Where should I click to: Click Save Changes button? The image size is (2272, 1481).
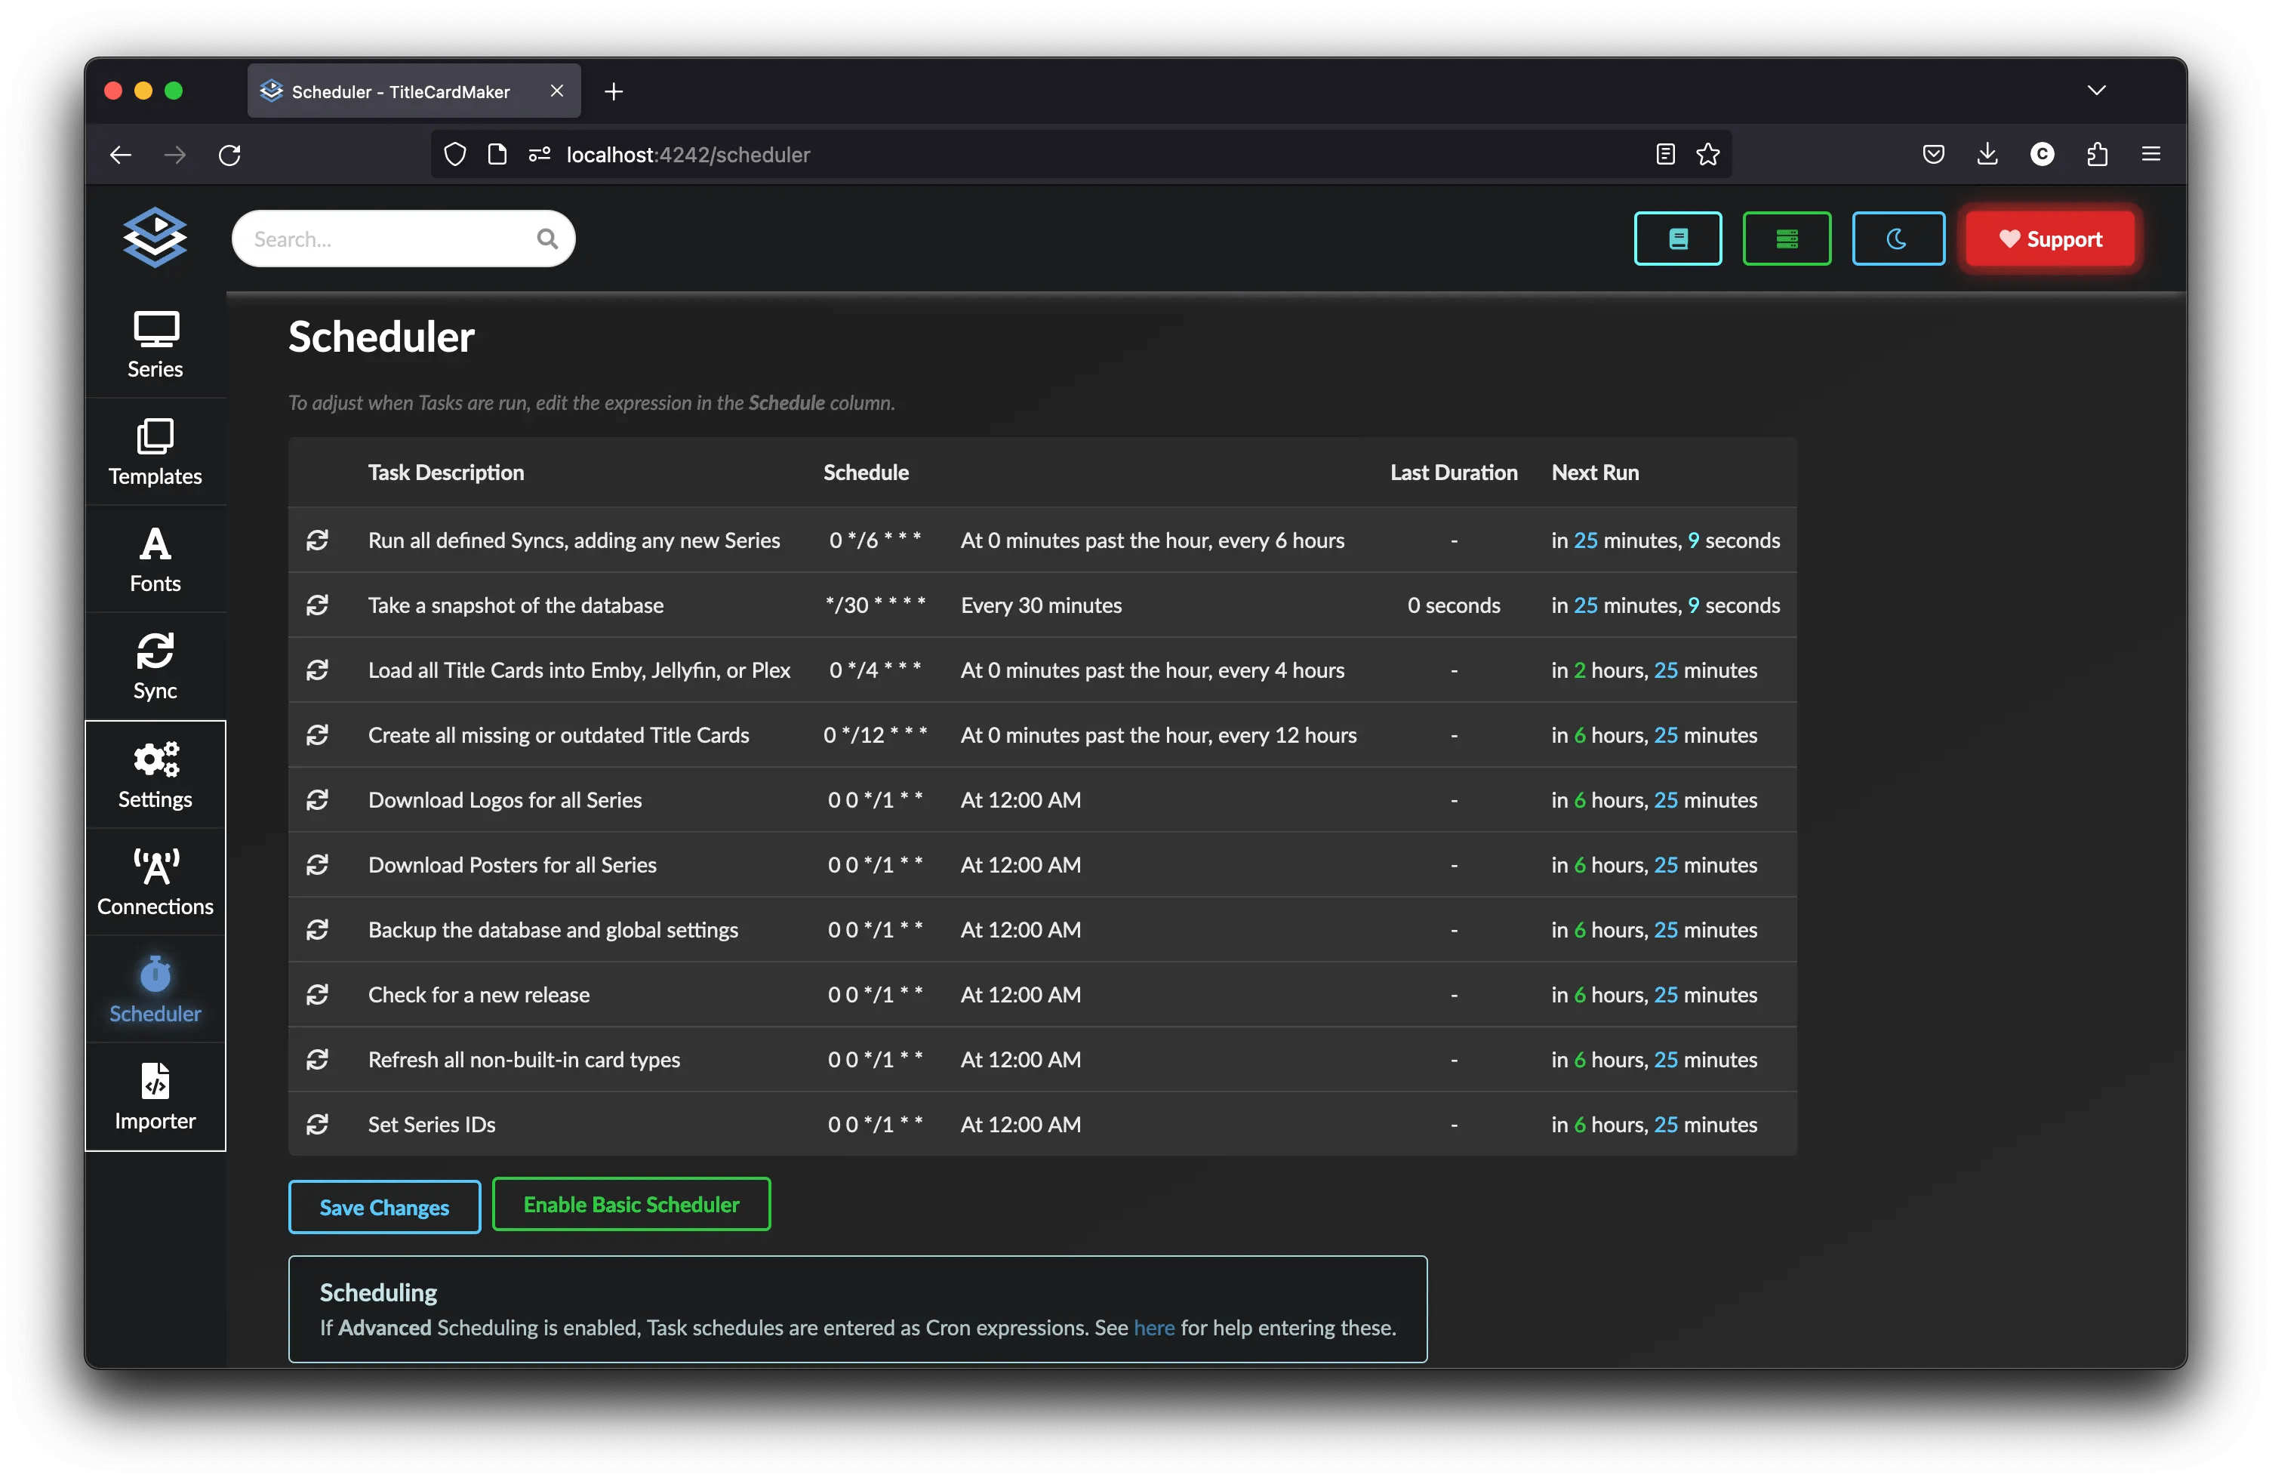(x=383, y=1207)
